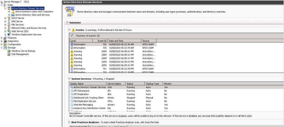Click the 'Stopped' status of trkwks
284x127 pixels.
point(131,97)
